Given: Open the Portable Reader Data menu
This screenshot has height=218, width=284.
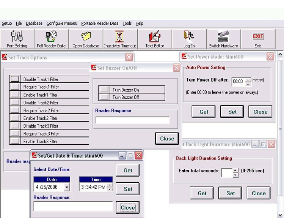Looking at the screenshot, I should (100, 24).
